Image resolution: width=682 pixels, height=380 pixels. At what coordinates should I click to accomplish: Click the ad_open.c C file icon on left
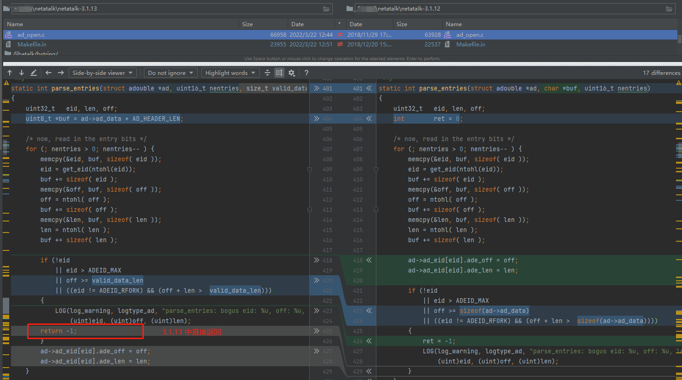[x=9, y=35]
